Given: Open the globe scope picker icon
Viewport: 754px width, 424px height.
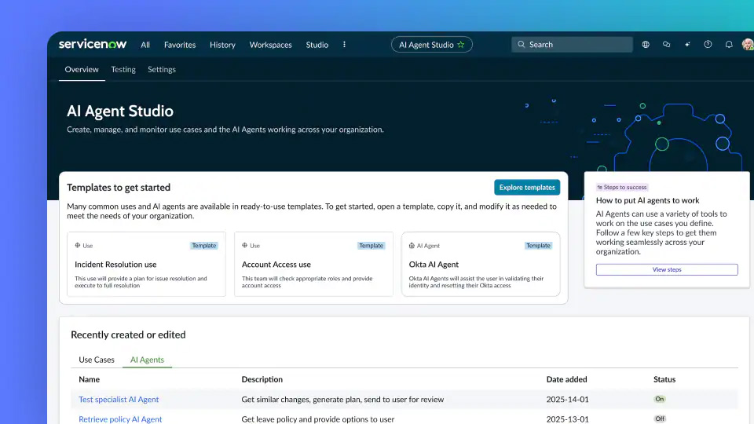Looking at the screenshot, I should click(x=646, y=45).
